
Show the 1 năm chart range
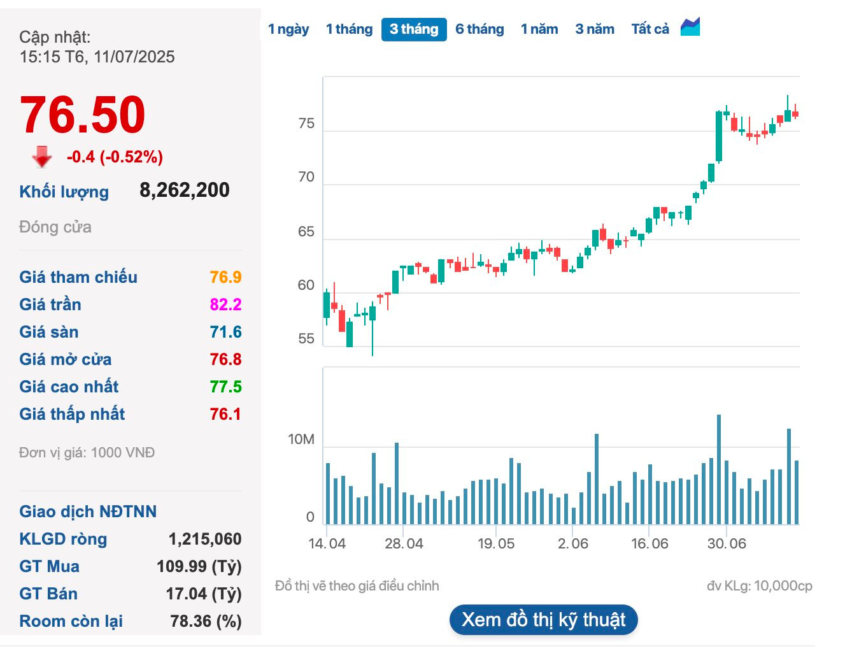point(539,29)
